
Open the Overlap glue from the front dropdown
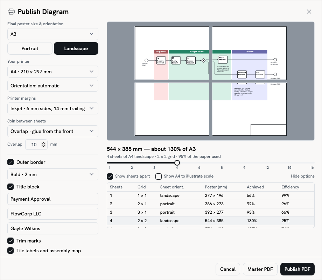coord(53,131)
